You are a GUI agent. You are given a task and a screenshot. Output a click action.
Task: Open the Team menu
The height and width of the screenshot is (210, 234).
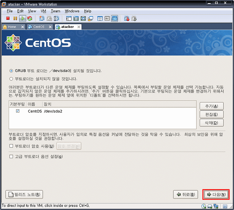click(55, 11)
